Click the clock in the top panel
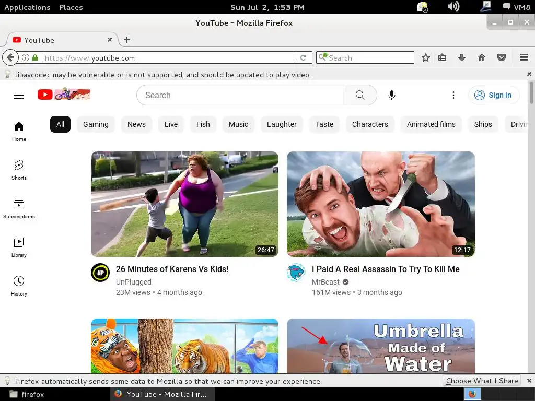535x401 pixels. coord(267,7)
